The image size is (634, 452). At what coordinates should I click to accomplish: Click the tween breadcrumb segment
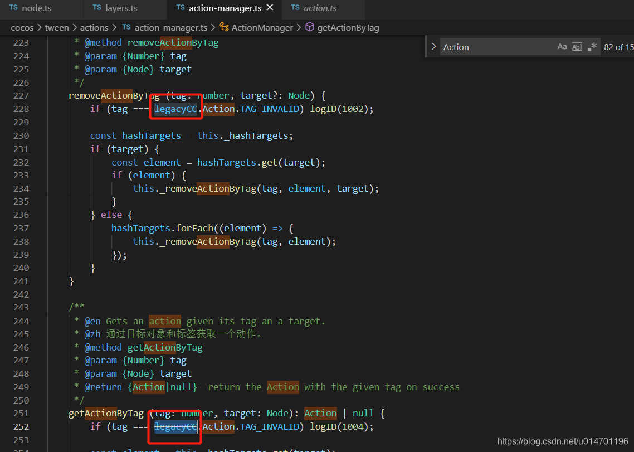(x=57, y=28)
